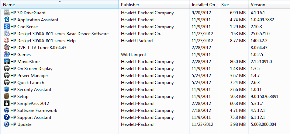
Task: Click the HP On Screen Display icon
Action: coord(7,69)
